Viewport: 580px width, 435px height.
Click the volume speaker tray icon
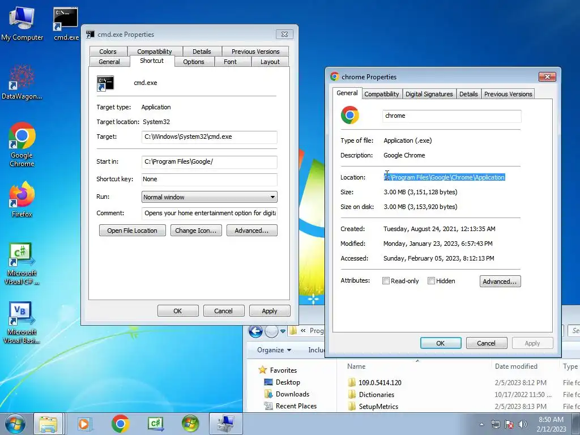(523, 424)
